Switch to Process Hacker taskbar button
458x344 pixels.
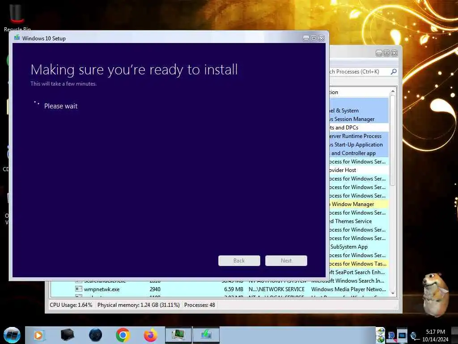[178, 335]
